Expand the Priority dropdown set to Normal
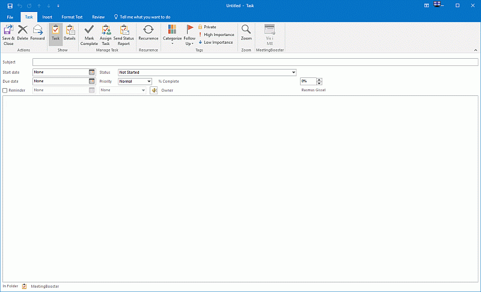This screenshot has width=481, height=292. pos(149,82)
